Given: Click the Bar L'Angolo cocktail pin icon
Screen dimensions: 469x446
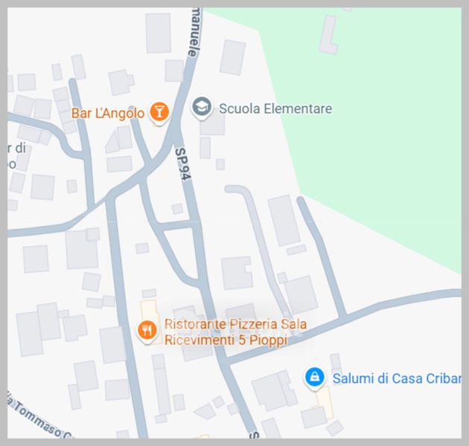Looking at the screenshot, I should pos(159,112).
